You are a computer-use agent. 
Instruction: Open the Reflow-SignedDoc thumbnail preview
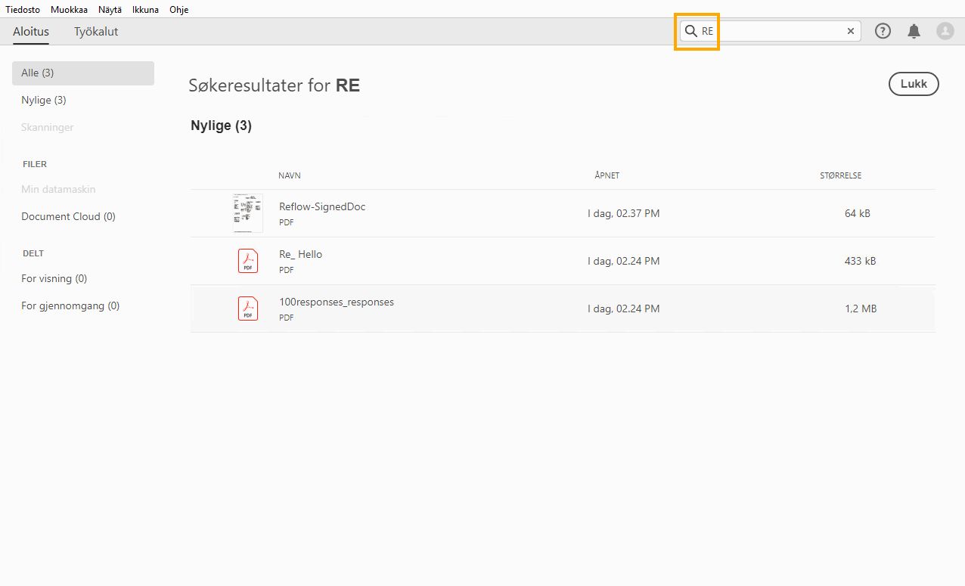click(248, 213)
